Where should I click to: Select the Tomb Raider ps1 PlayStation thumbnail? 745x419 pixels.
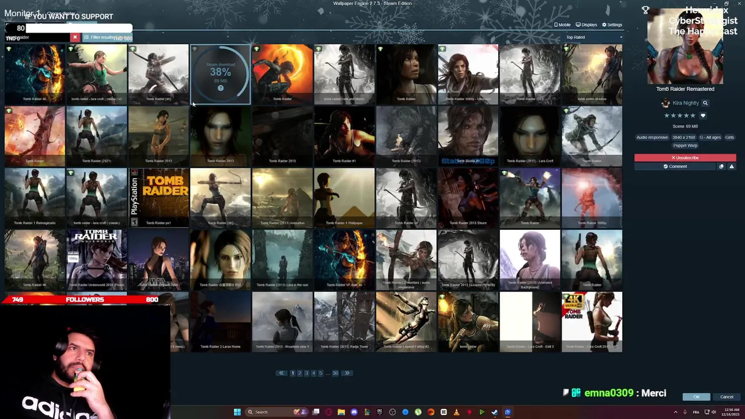coord(158,198)
